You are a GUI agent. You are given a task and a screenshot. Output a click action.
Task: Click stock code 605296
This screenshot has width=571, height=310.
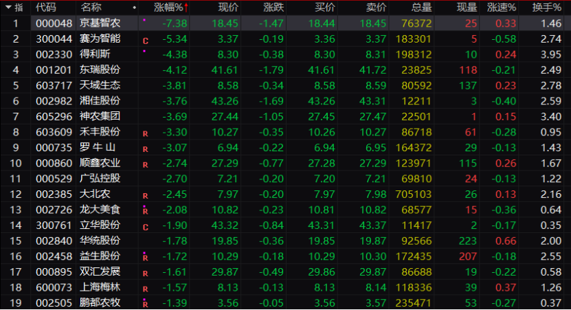click(x=54, y=117)
